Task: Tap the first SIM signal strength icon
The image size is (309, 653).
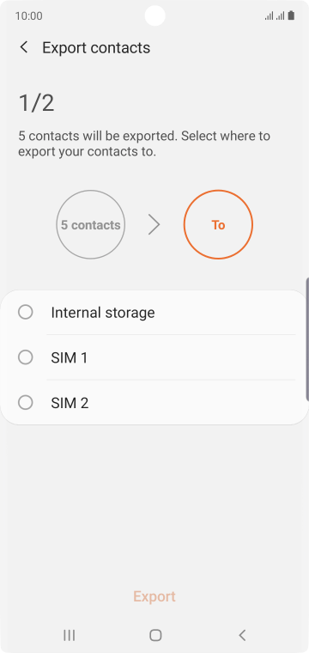Action: pos(269,15)
